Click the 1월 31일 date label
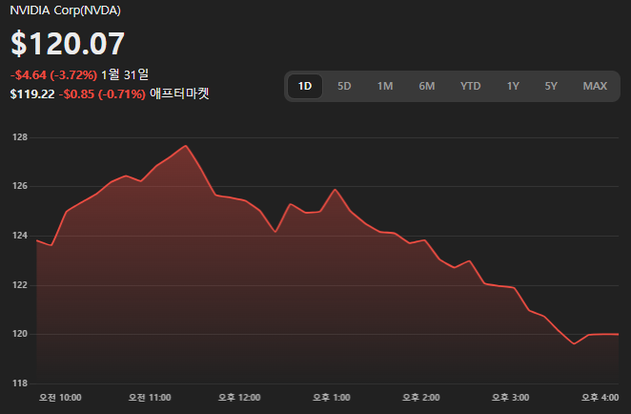This screenshot has width=631, height=414. 125,74
